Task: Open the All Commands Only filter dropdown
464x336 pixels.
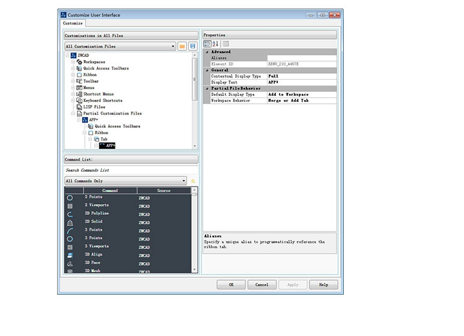Action: [x=183, y=181]
